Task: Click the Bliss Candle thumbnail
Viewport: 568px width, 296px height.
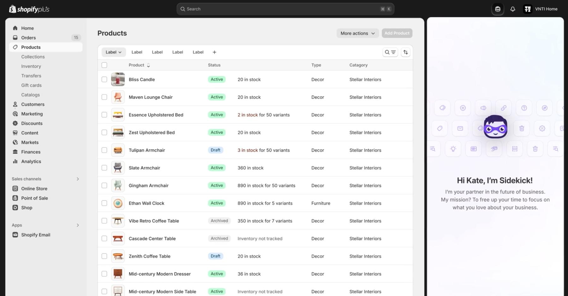Action: [x=118, y=79]
